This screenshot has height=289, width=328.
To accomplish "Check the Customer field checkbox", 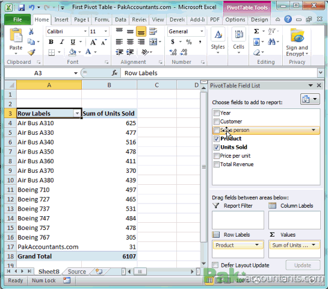I will 216,122.
